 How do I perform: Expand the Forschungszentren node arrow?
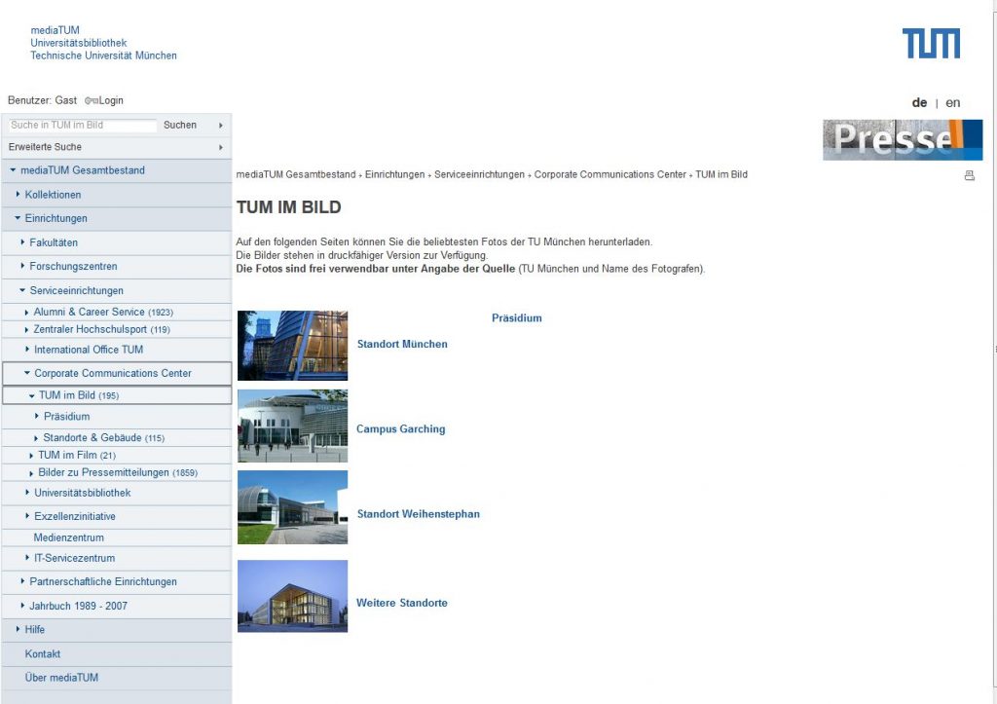22,265
